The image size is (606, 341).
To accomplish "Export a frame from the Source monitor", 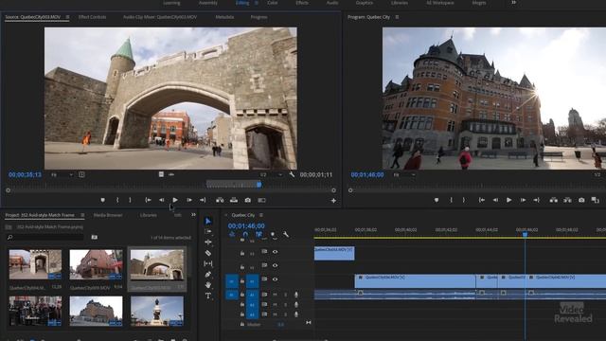I will coord(248,200).
